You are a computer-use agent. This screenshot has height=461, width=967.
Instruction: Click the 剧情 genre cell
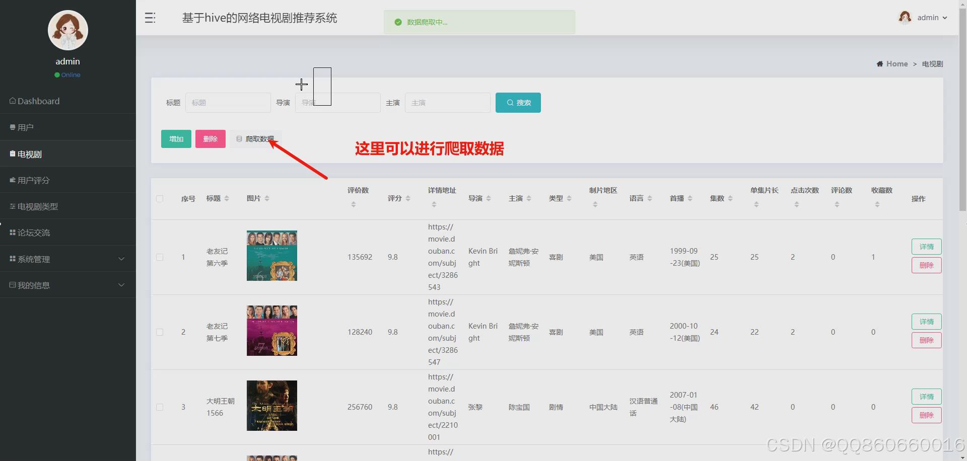click(556, 407)
